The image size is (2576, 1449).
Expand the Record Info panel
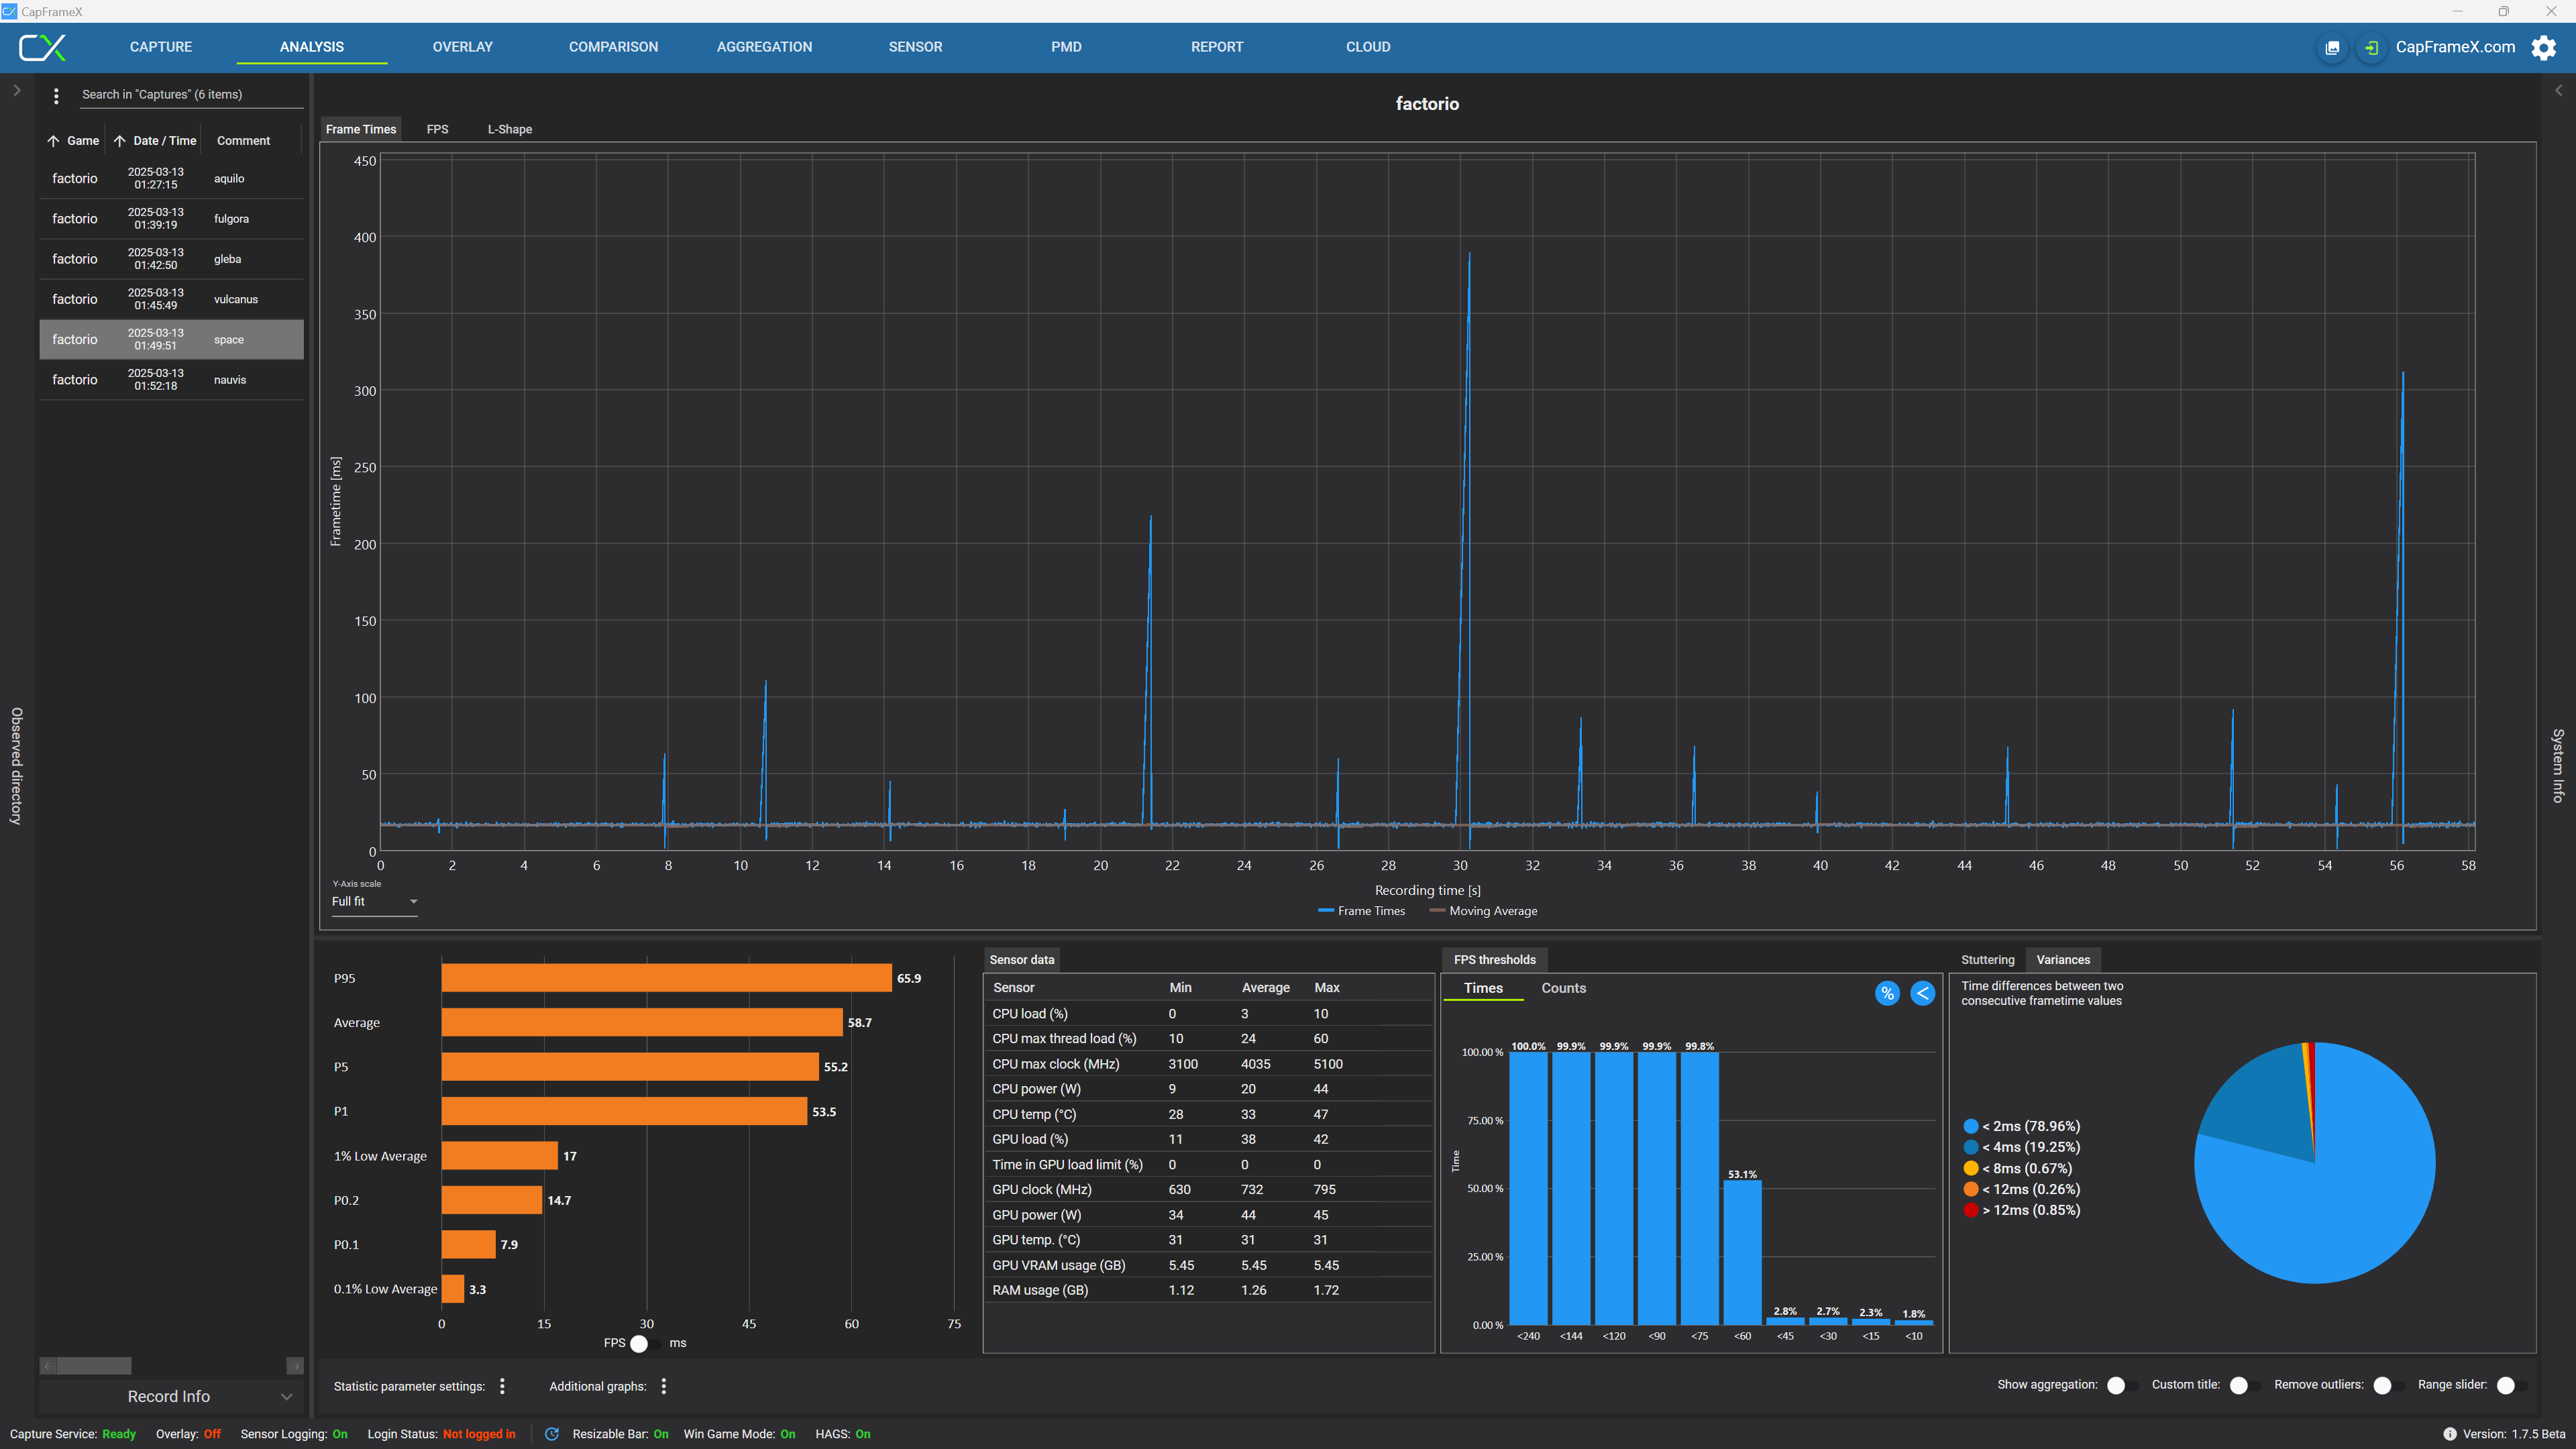tap(171, 1396)
